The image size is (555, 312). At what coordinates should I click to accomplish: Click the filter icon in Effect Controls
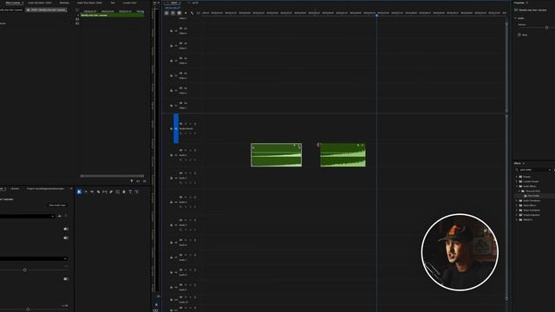pyautogui.click(x=132, y=181)
